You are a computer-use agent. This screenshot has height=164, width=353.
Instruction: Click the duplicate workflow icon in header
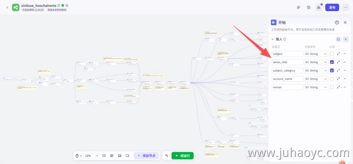299,8
